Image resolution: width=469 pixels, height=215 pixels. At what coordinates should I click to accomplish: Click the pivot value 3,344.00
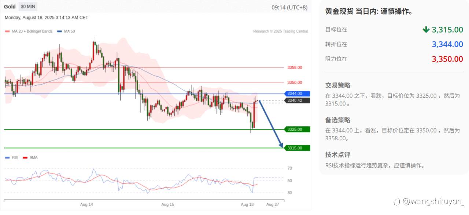pyautogui.click(x=447, y=44)
